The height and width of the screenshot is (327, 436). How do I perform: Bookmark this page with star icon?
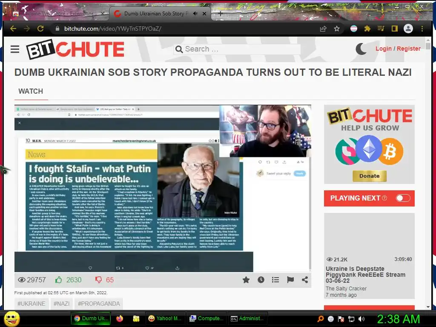coord(337,29)
